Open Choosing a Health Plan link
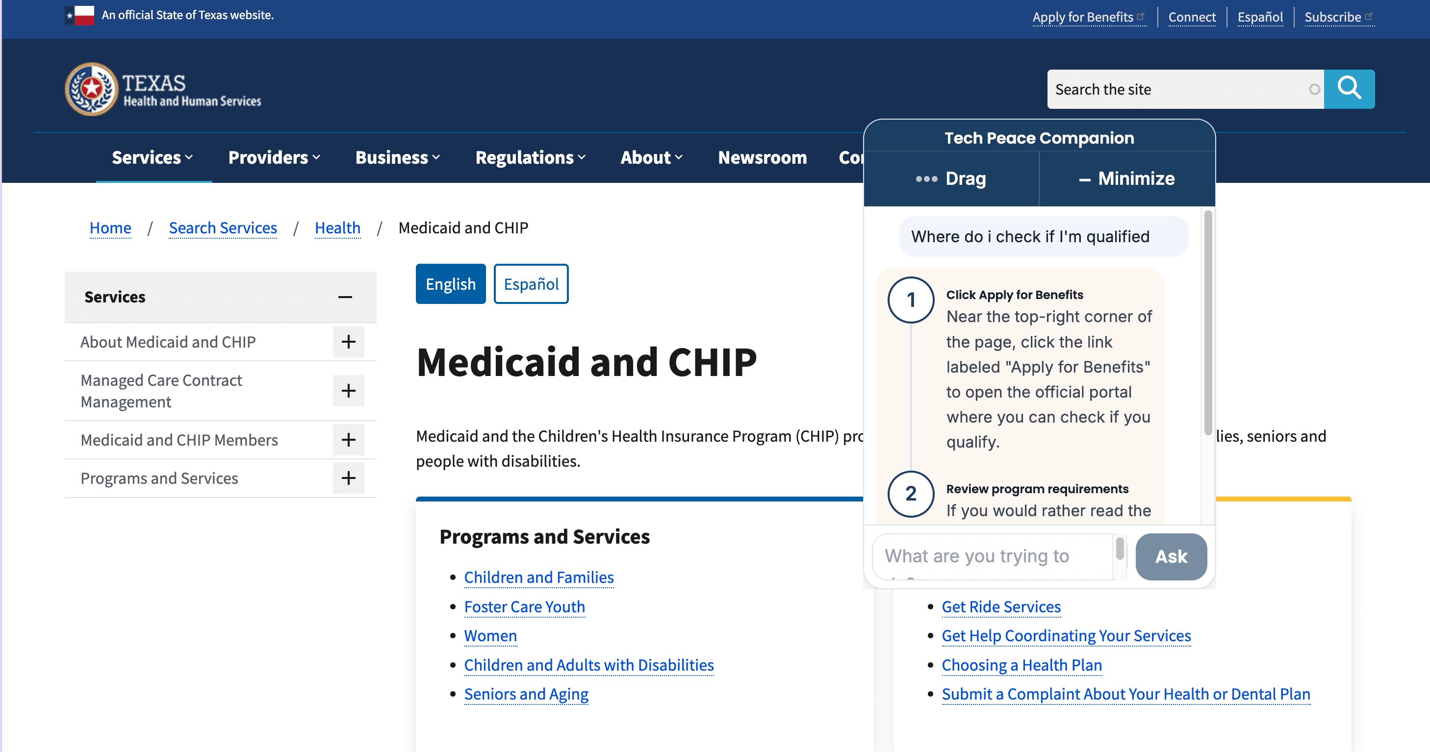1430x752 pixels. coord(1021,665)
